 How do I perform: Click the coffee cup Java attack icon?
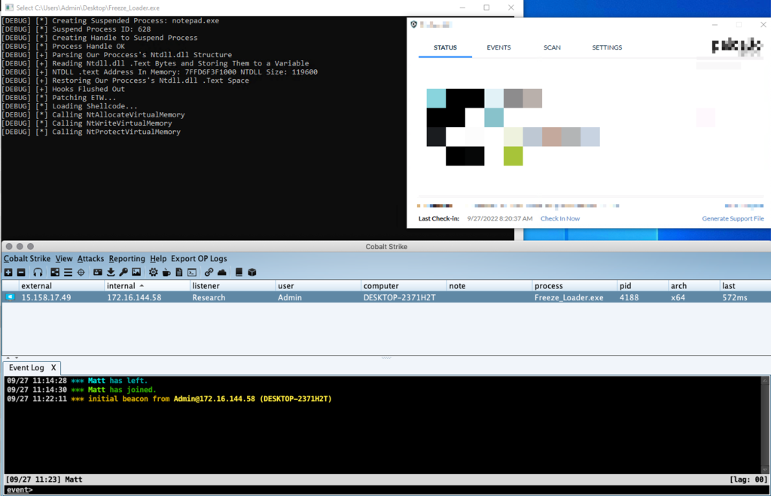(x=166, y=272)
